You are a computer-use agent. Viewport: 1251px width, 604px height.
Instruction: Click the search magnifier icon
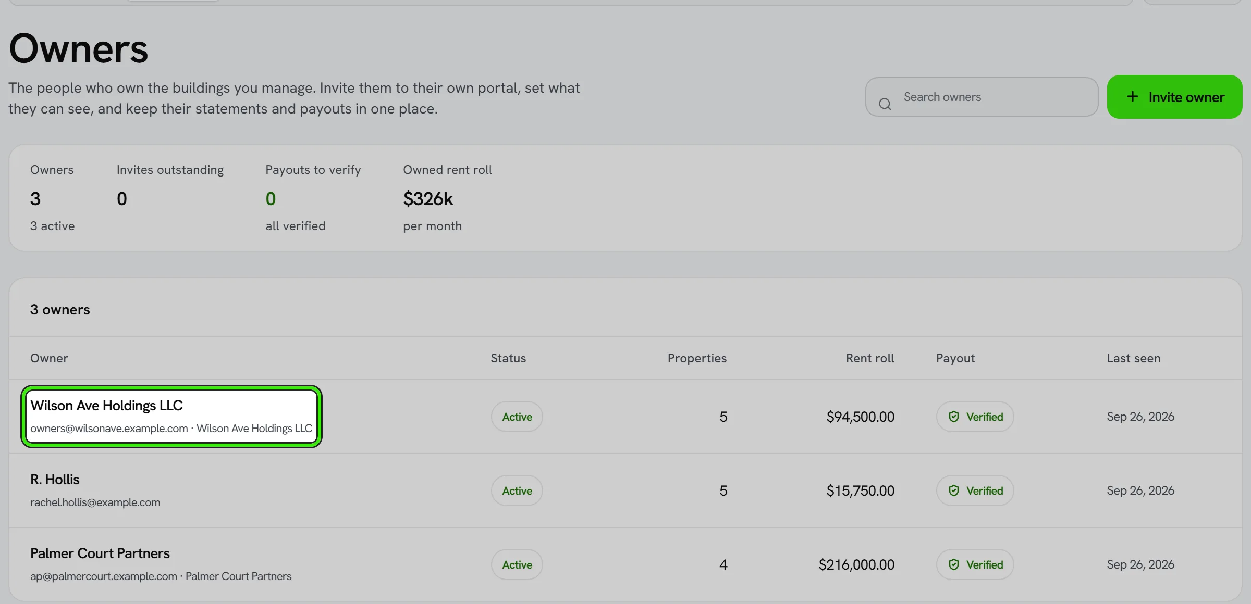pyautogui.click(x=885, y=104)
